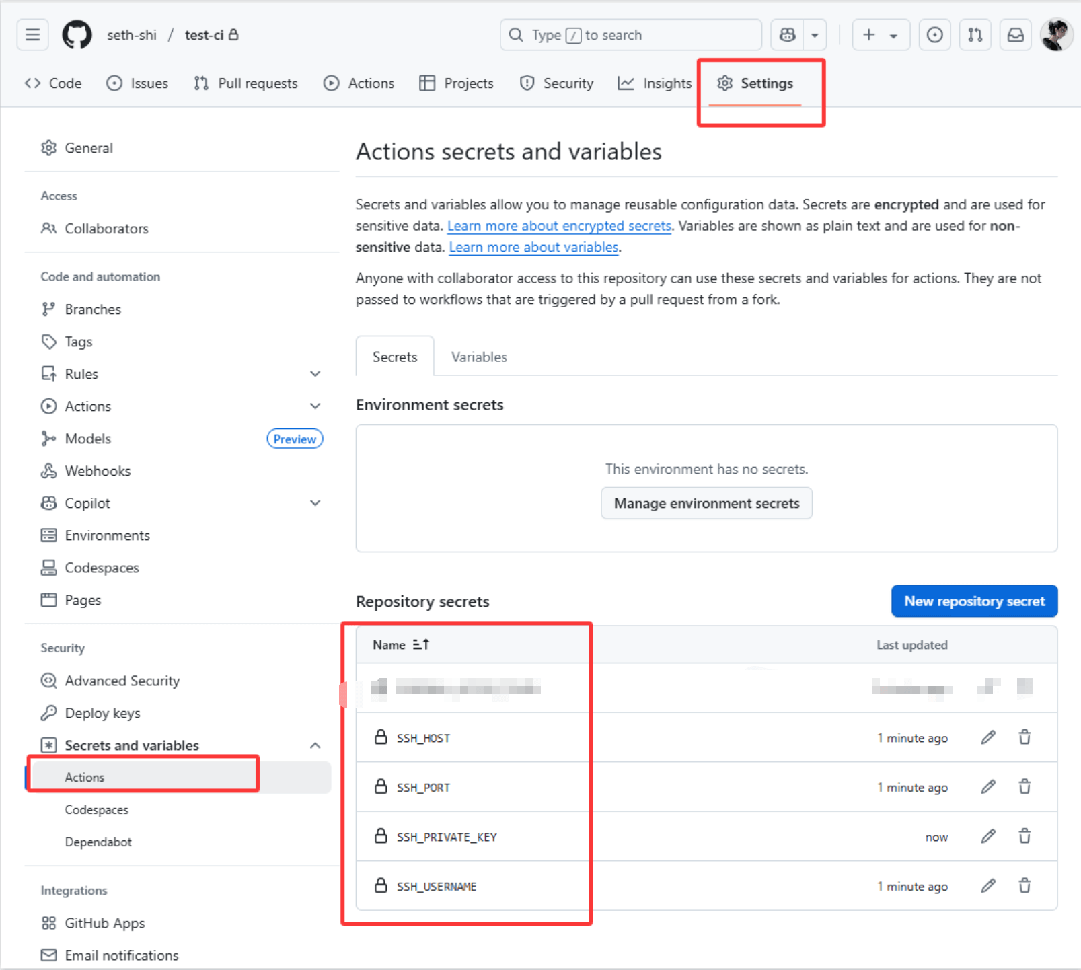
Task: Click the SSH_HOST secret name
Action: click(x=423, y=739)
